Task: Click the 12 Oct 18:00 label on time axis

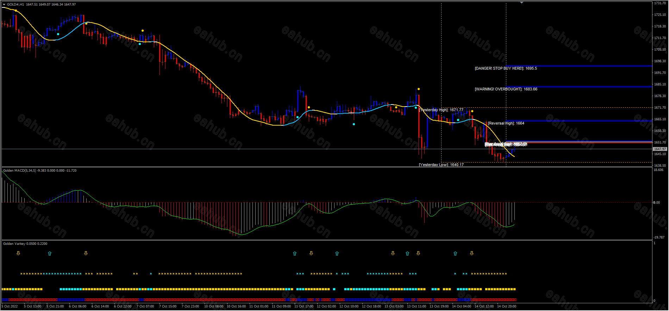Action: tap(371, 306)
